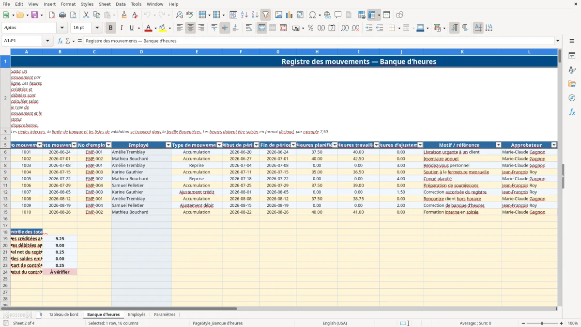Toggle Align Left

point(180,28)
